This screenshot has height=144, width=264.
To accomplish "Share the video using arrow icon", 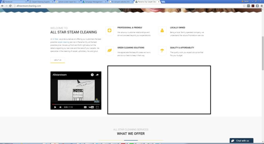I will pyautogui.click(x=97, y=75).
